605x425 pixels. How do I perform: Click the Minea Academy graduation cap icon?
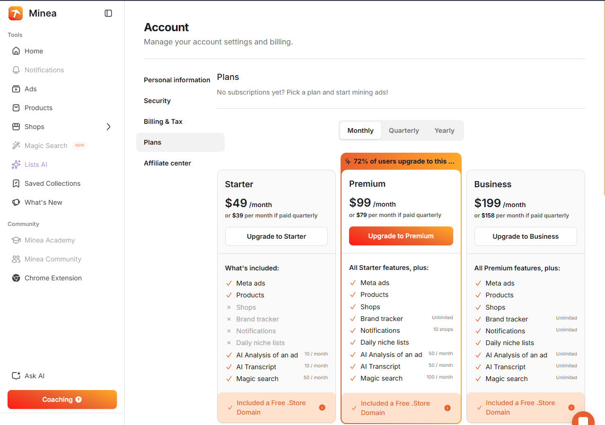[x=16, y=240]
